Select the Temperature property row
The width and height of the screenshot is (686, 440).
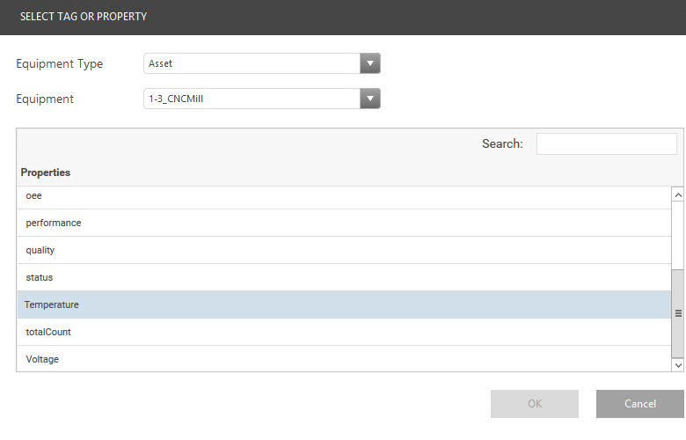(x=343, y=304)
